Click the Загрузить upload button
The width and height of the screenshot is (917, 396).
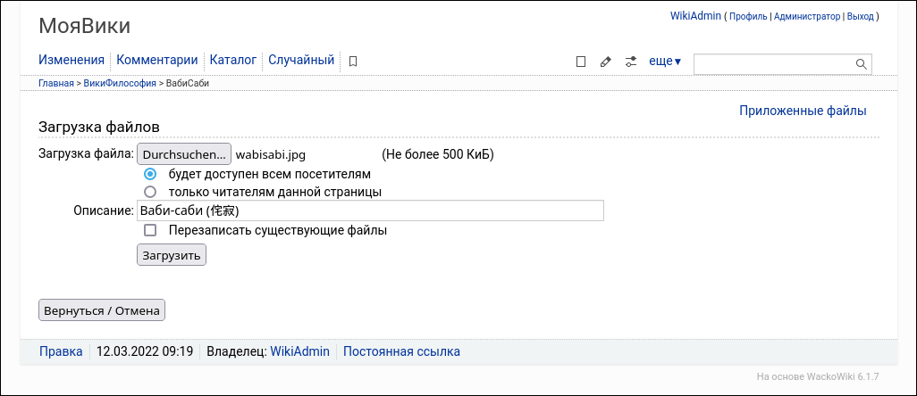click(x=172, y=255)
